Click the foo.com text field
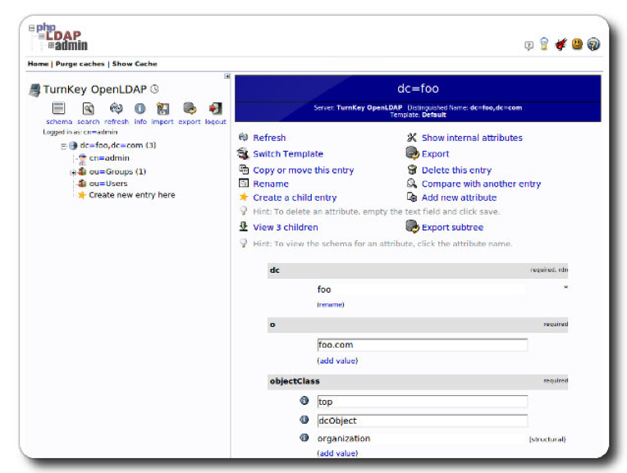The image size is (627, 473). 423,345
